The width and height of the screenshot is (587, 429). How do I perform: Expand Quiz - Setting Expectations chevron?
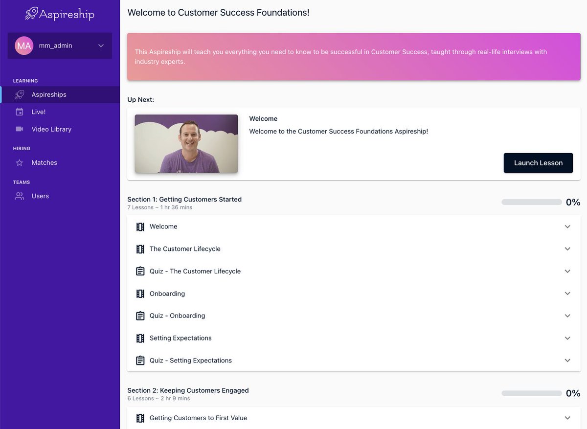pos(567,361)
